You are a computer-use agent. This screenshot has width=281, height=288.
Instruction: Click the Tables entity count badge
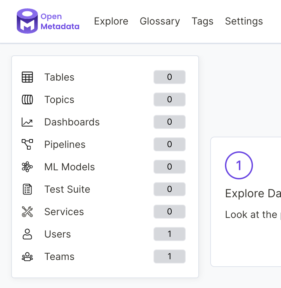click(169, 77)
